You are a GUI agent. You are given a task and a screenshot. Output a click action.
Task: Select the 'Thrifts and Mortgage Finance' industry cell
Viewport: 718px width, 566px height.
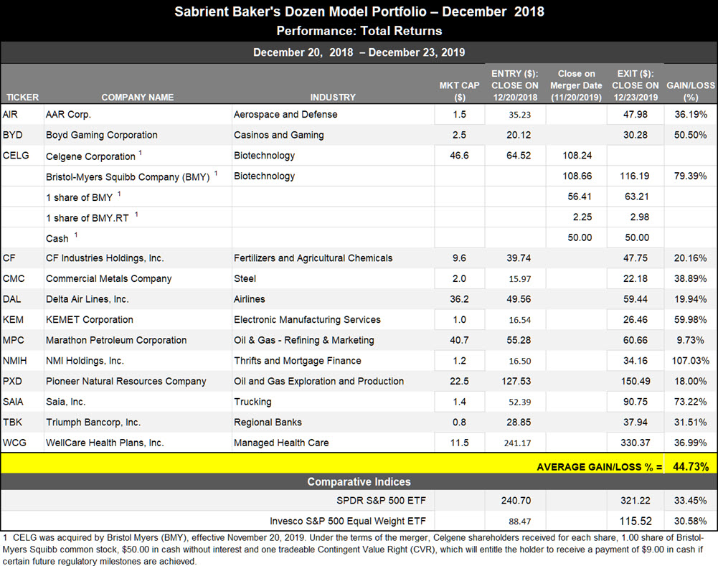coord(298,361)
